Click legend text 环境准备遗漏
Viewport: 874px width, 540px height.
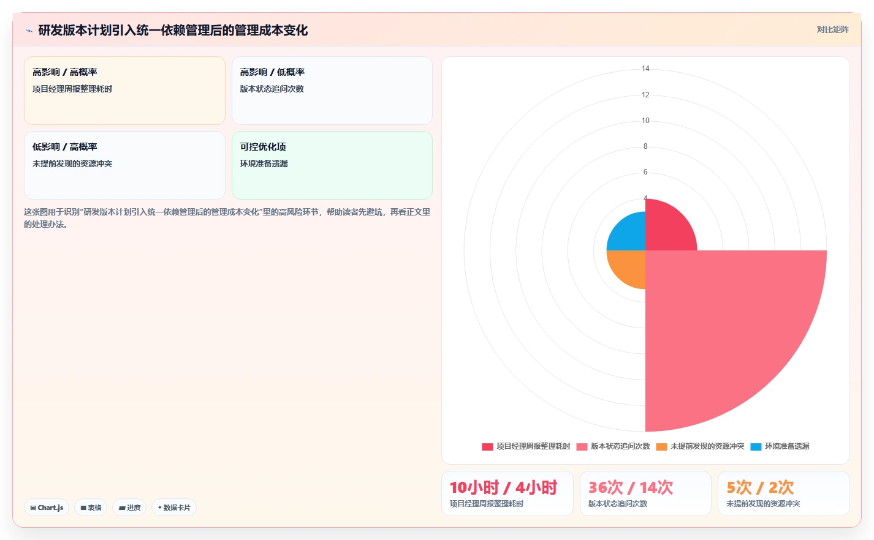click(787, 446)
